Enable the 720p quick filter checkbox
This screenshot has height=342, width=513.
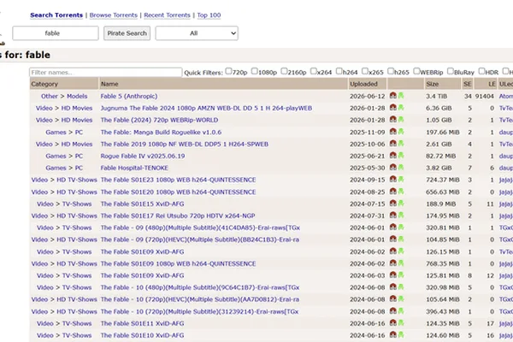tap(228, 71)
